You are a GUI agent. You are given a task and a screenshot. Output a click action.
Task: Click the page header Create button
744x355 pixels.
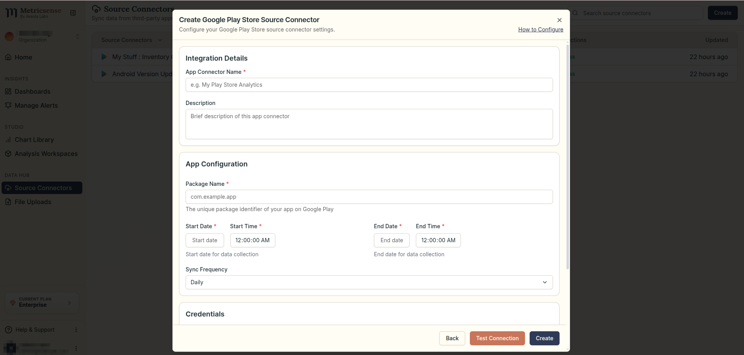722,13
